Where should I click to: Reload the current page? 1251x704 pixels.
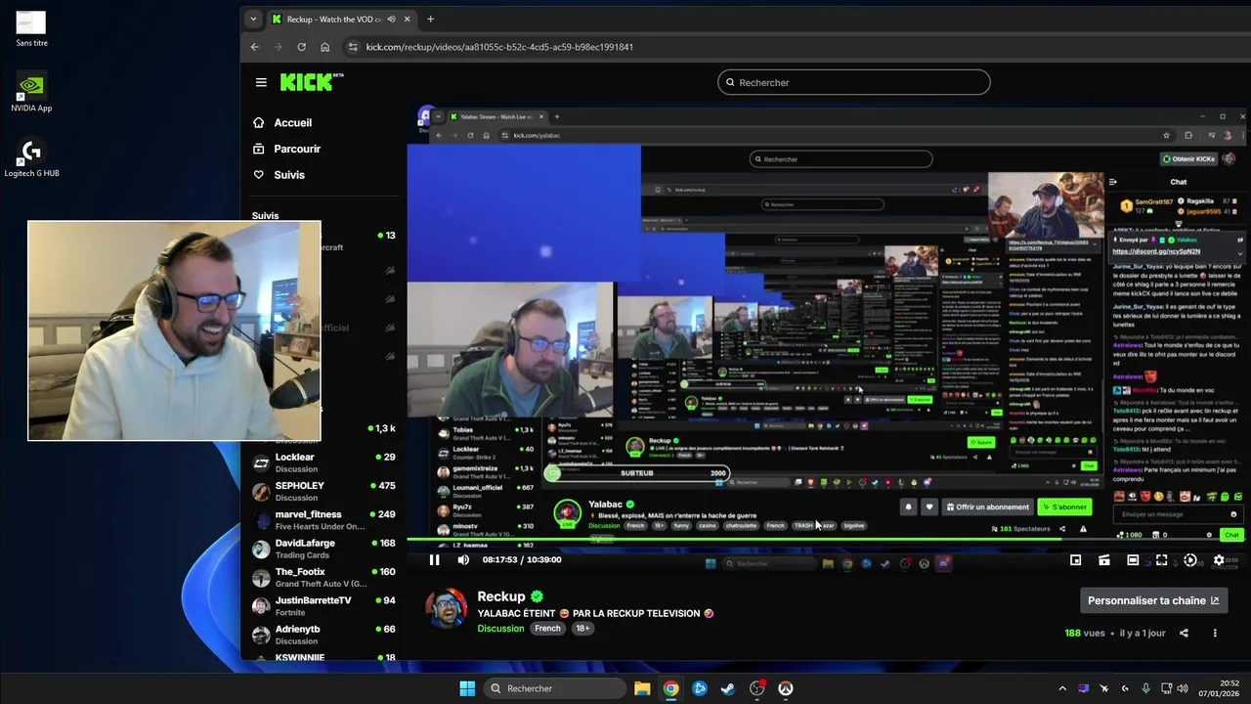301,47
